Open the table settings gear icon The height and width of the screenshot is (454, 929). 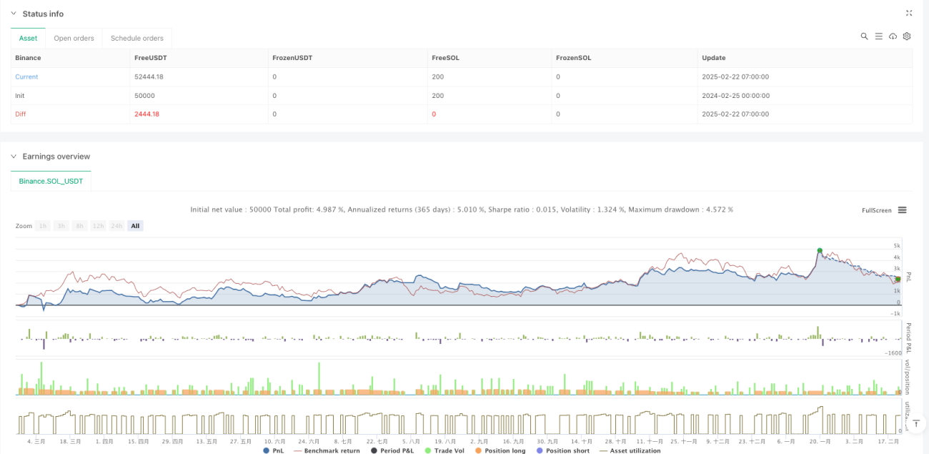[x=907, y=36]
